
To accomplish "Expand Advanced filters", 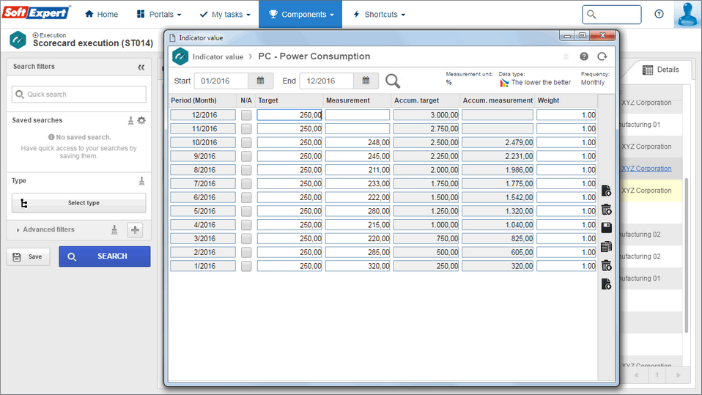I will [x=45, y=230].
